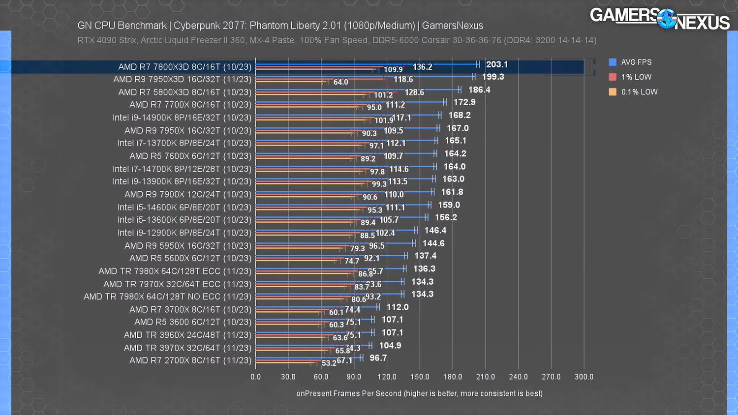
Task: Select the highlighted AMD R7 7800X3D row label
Action: click(x=184, y=66)
